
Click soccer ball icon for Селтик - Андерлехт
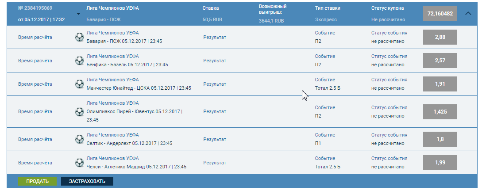point(80,139)
